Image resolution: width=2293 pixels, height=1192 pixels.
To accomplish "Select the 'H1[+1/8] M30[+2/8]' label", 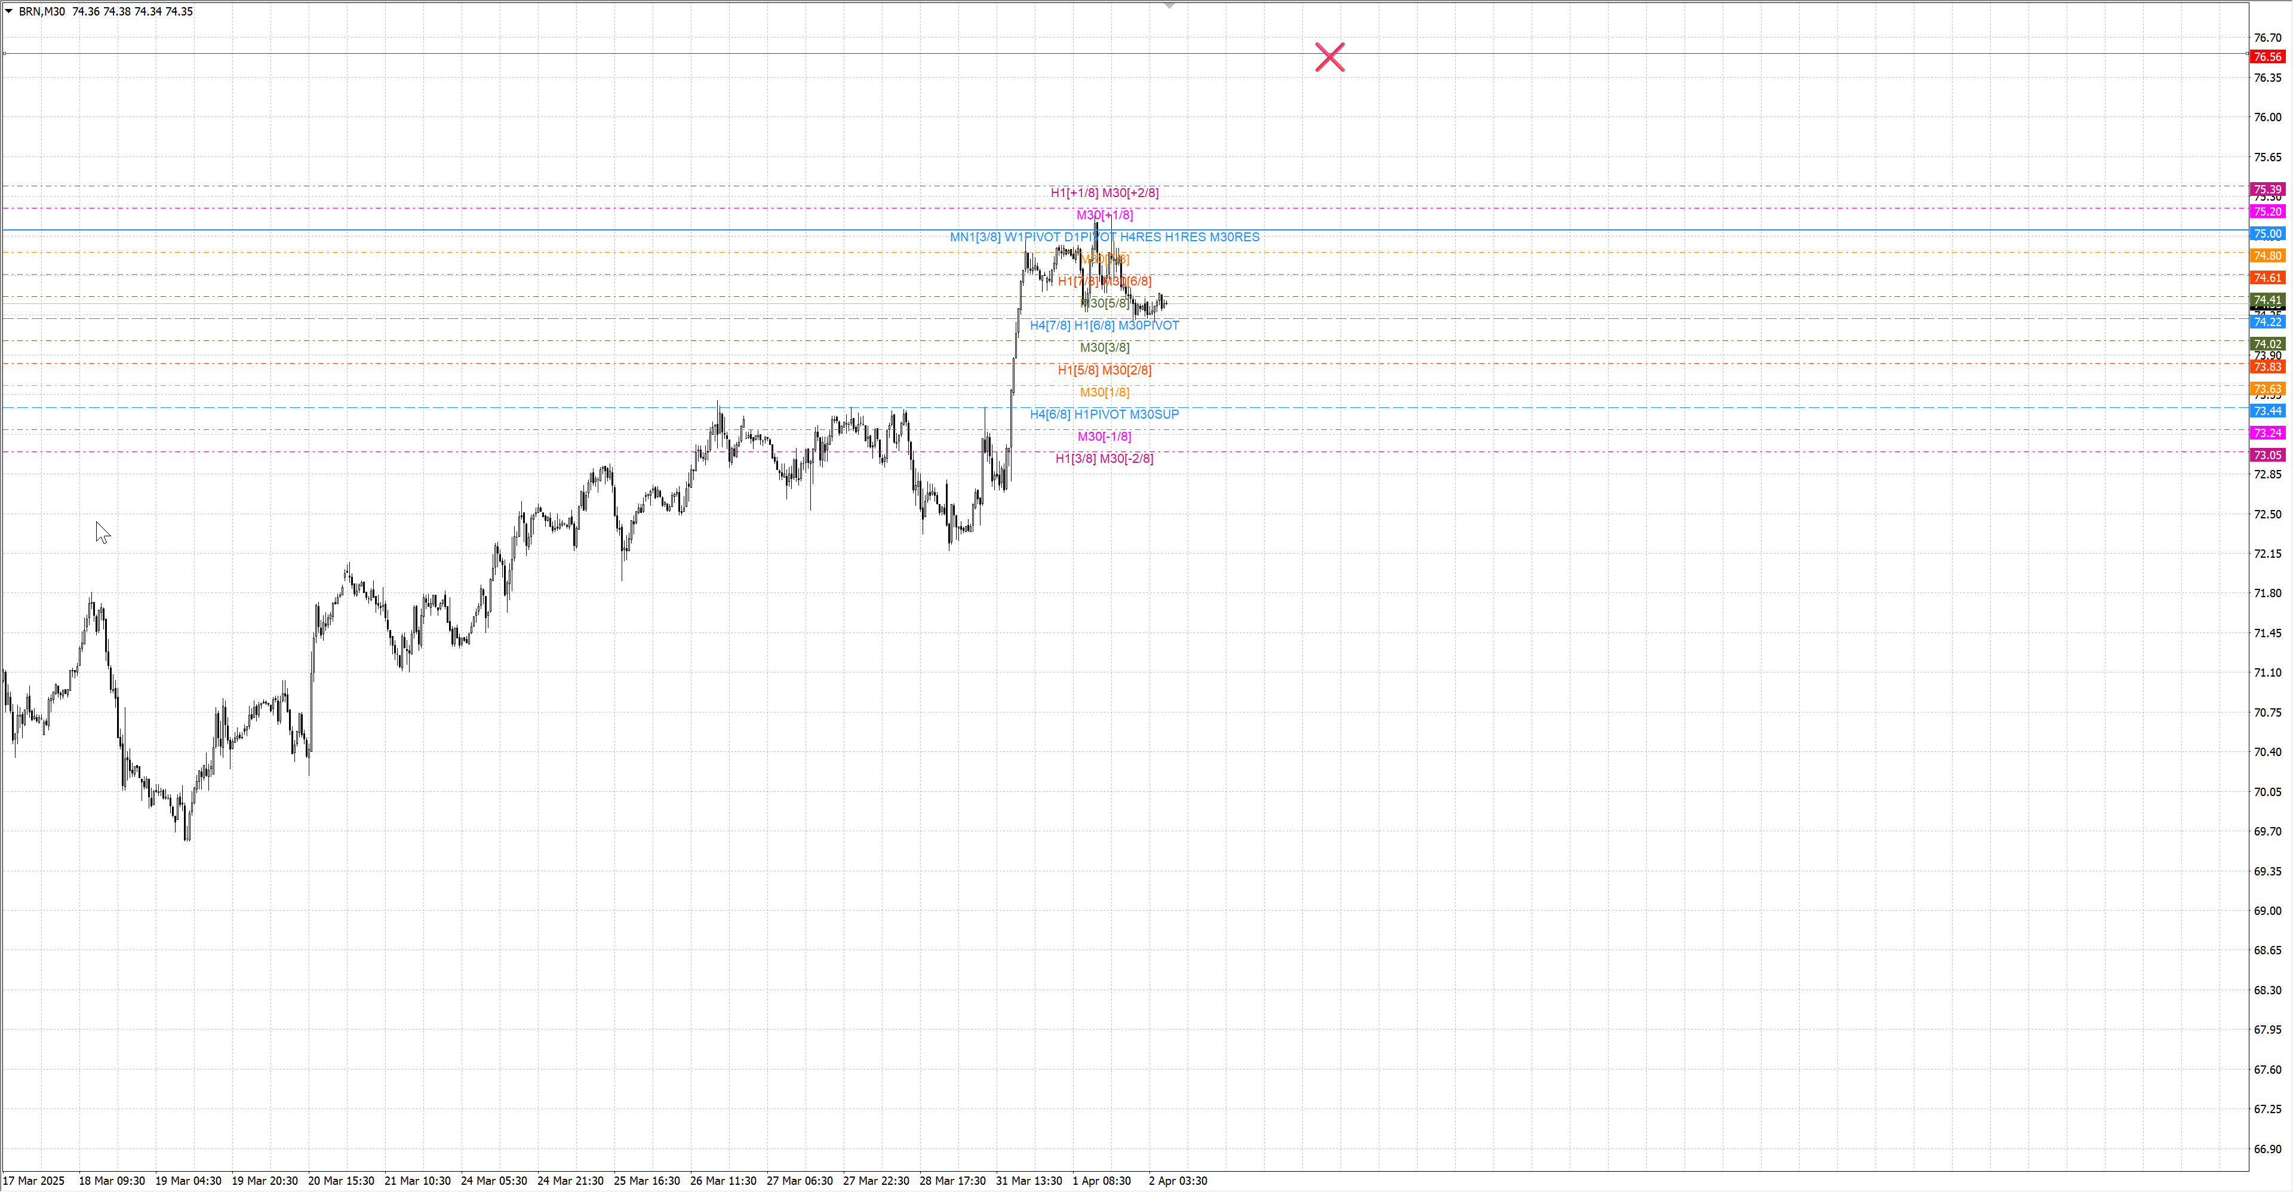I will [x=1104, y=192].
